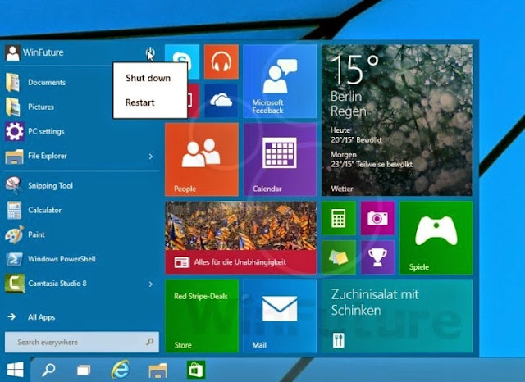525x382 pixels.
Task: Open the Calendar tile
Action: (280, 159)
